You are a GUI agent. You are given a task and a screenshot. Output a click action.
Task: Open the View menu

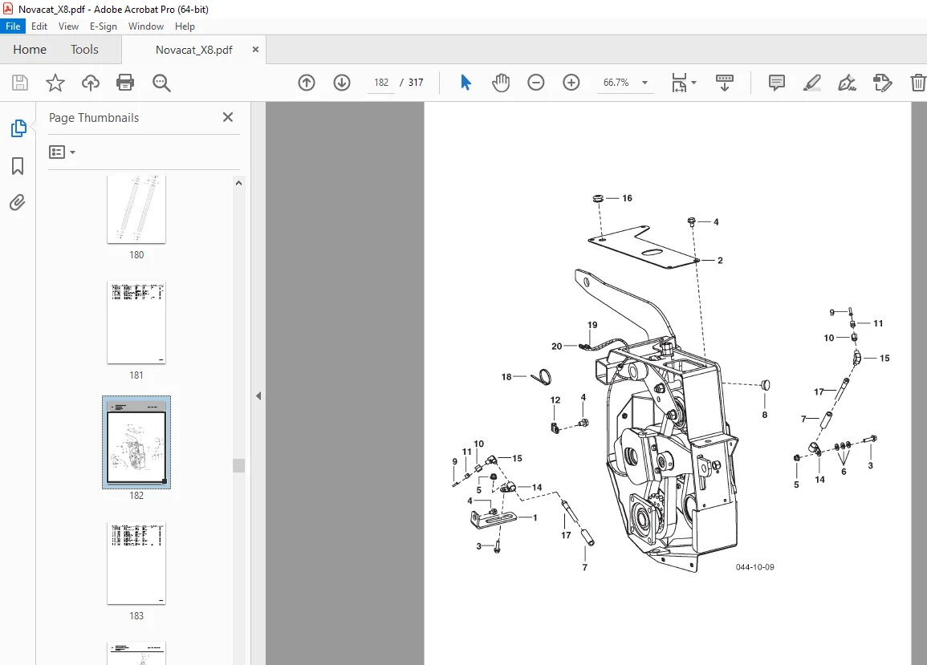(x=68, y=26)
